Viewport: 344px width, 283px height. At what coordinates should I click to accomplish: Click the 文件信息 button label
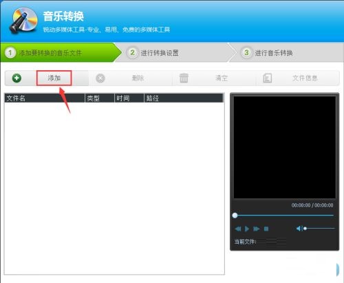pyautogui.click(x=305, y=78)
